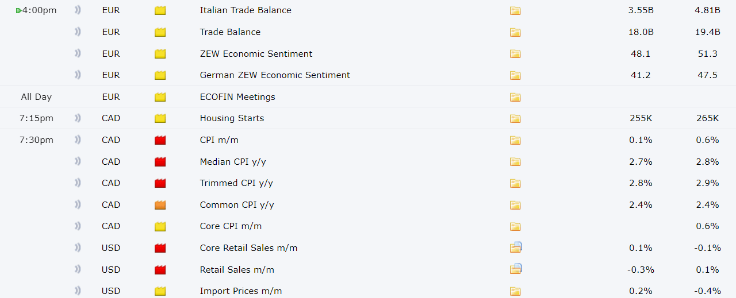This screenshot has width=736, height=298.
Task: Open detail page icon for Retail Sales m/m
Action: (x=516, y=269)
